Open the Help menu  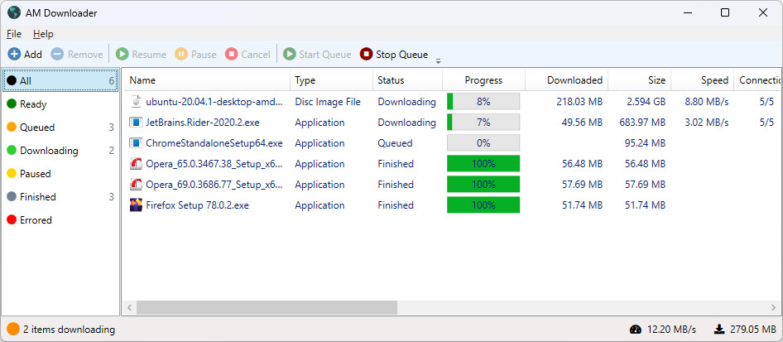[x=43, y=34]
